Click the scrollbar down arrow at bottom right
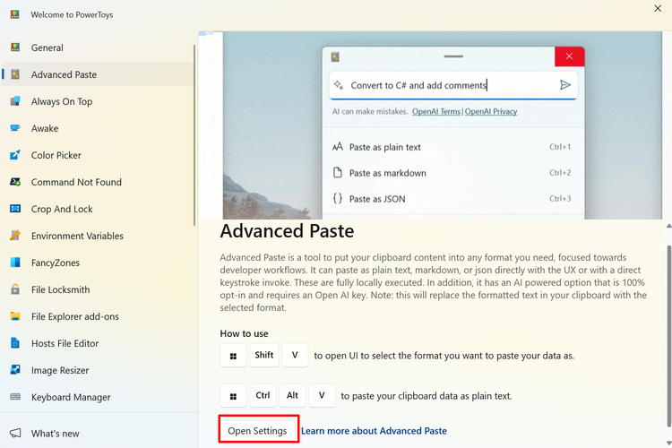This screenshot has height=448, width=672. coord(668,443)
